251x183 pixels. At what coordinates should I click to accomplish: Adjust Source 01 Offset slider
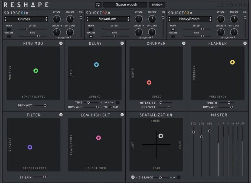33,29
